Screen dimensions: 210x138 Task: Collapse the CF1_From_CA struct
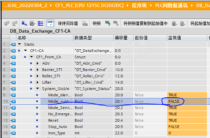[x=31, y=57]
